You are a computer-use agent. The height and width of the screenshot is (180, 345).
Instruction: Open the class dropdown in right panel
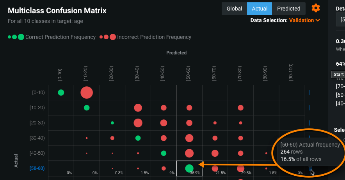pyautogui.click(x=340, y=19)
